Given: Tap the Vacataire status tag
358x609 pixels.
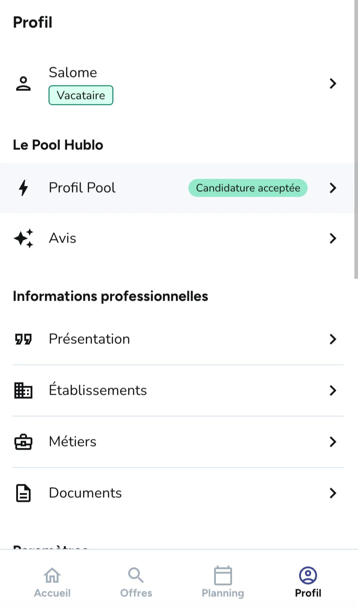Looking at the screenshot, I should tap(81, 95).
